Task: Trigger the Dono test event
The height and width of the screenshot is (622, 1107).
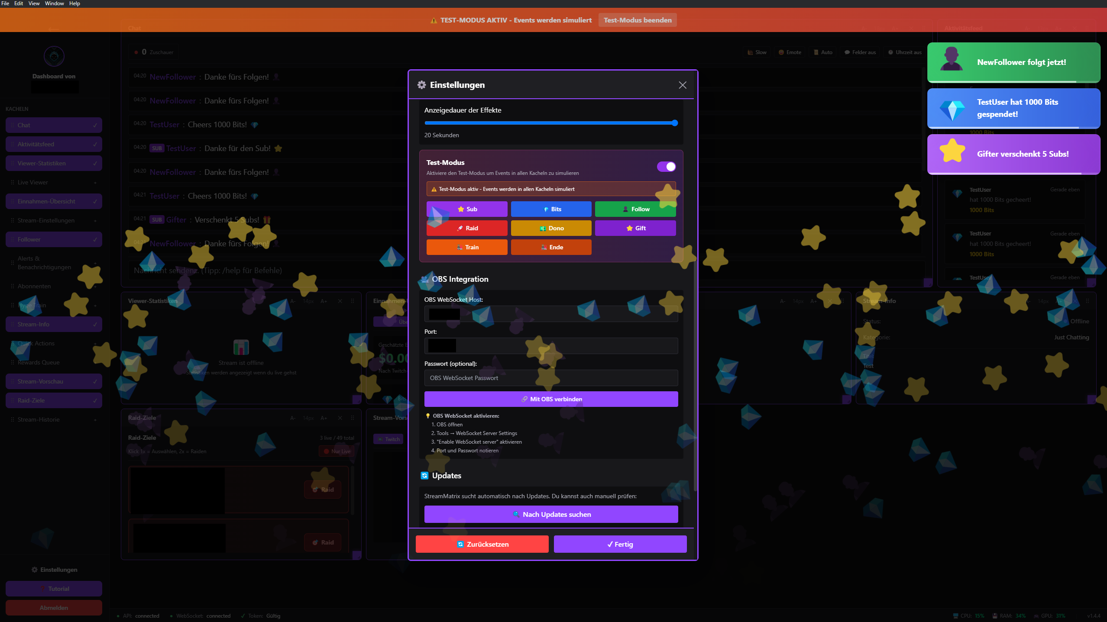Action: pos(551,228)
